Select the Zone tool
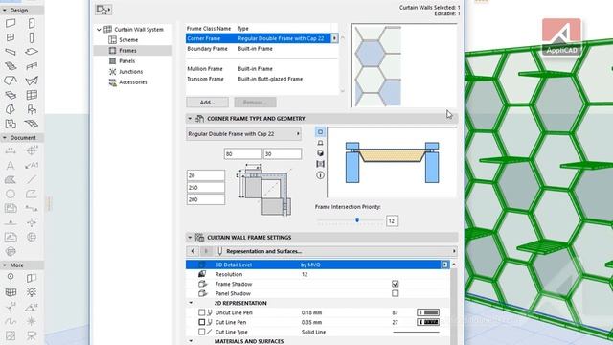Screen dimensions: 613x345 [11, 124]
